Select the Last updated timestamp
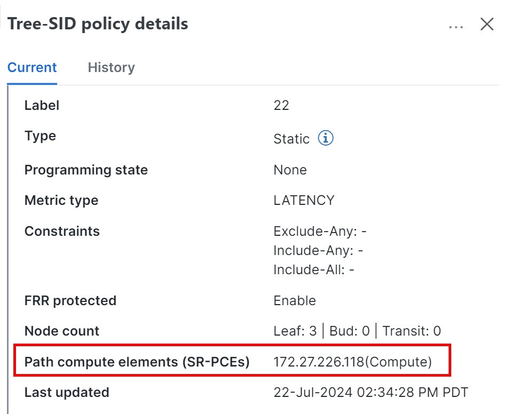 coord(370,392)
